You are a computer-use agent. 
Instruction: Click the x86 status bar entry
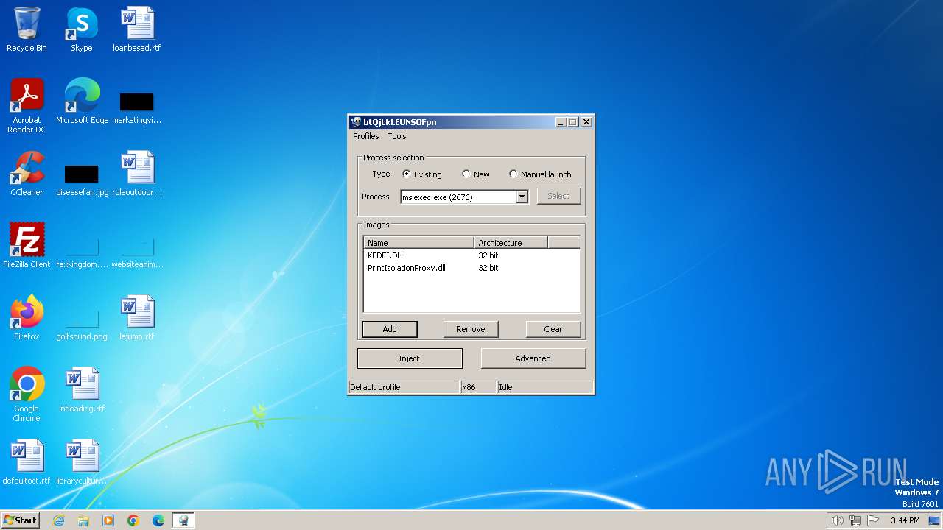point(478,387)
